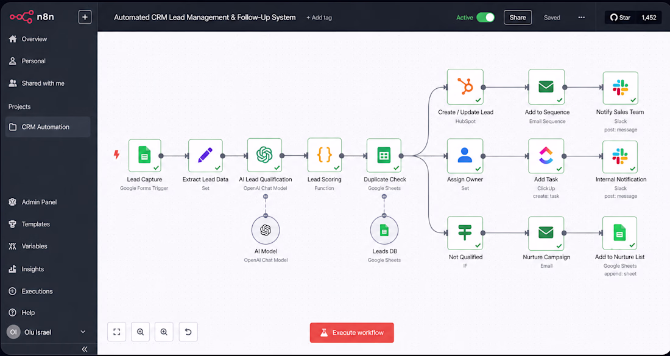Click the Lead Capture output connector dot
Viewport: 670px width, 356px height.
tap(161, 156)
